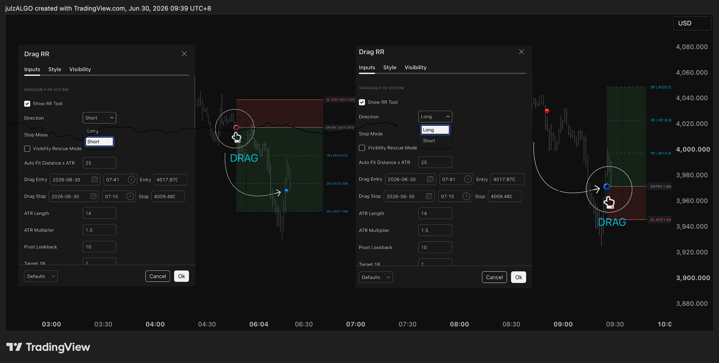This screenshot has height=363, width=719.
Task: Toggle Show RR Tool checkbox in left dialog
Action: [x=27, y=104]
